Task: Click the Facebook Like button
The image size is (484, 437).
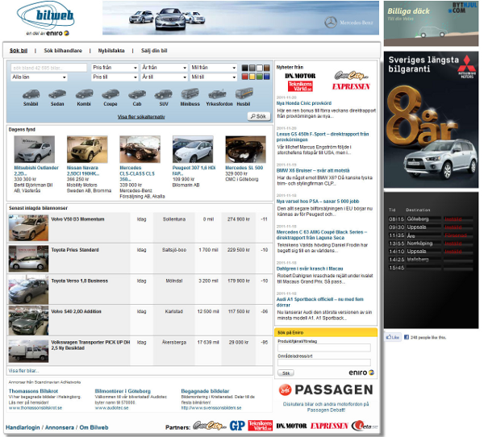Action: pos(392,337)
